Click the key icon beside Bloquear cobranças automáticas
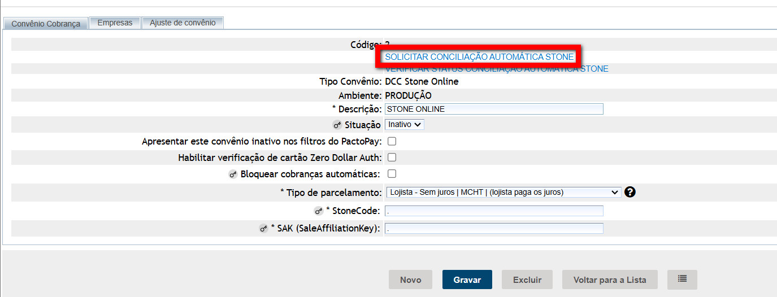Viewport: 777px width, 297px height. click(x=233, y=174)
